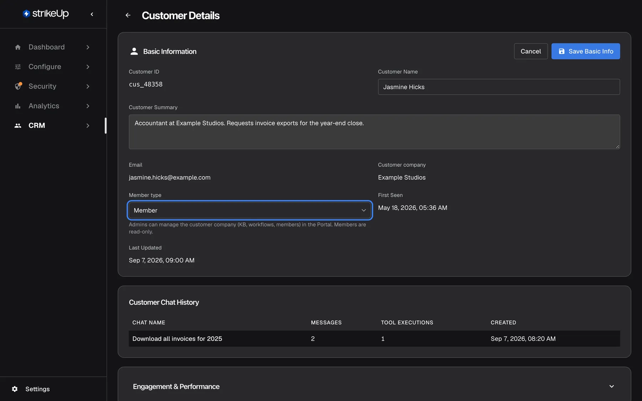
Task: Go back using the left arrow
Action: pos(128,15)
